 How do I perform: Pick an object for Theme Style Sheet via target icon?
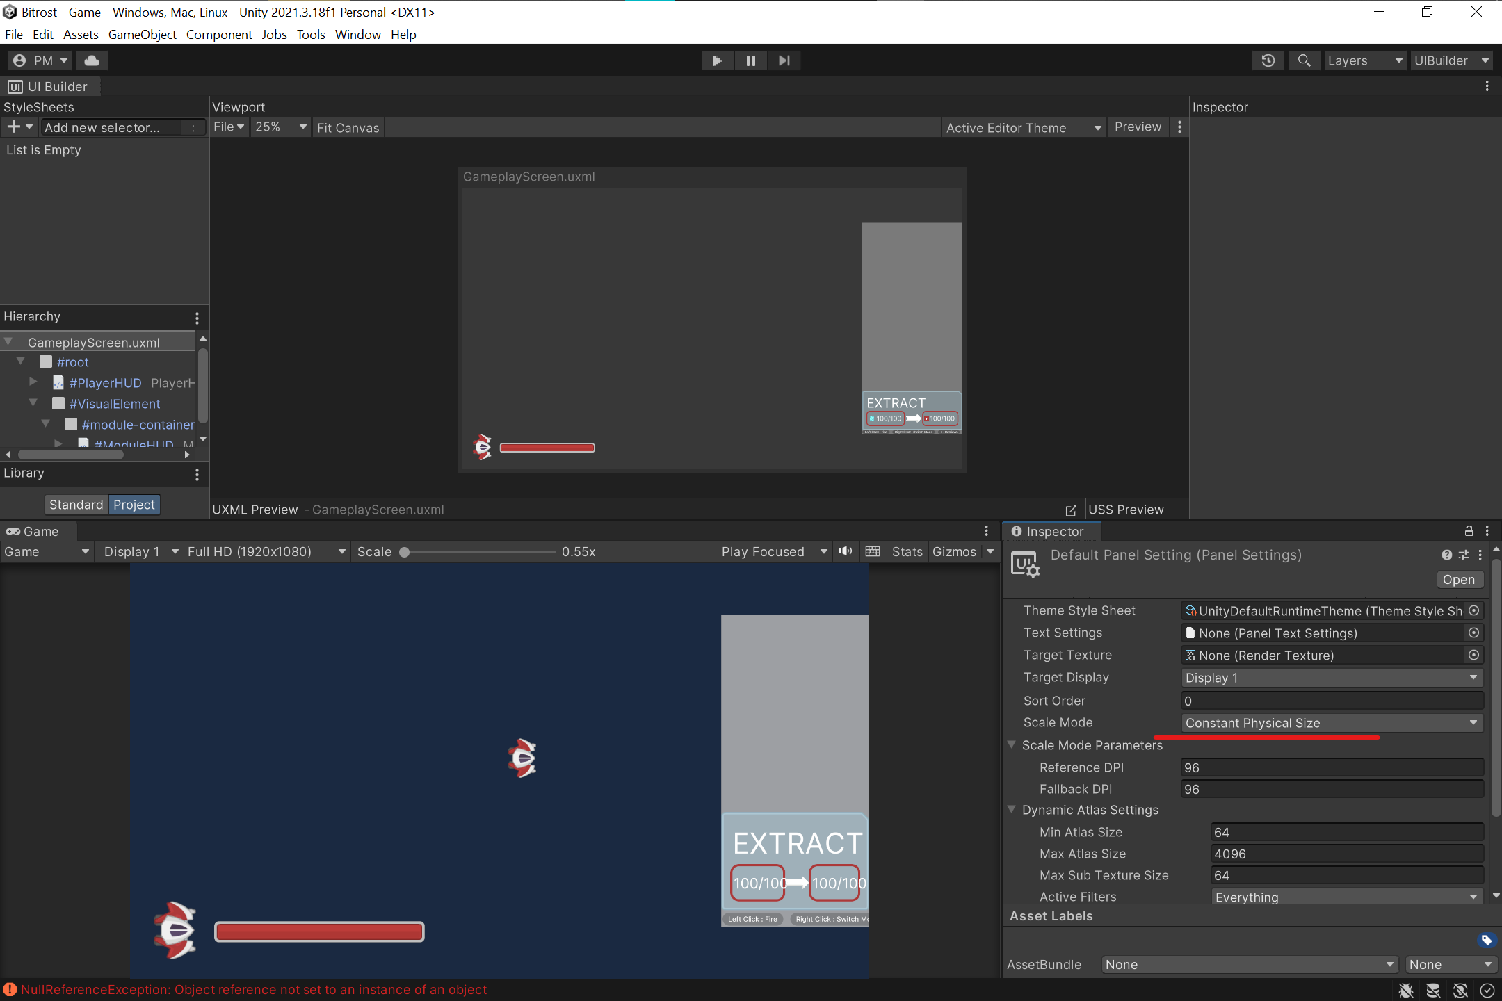(x=1473, y=610)
